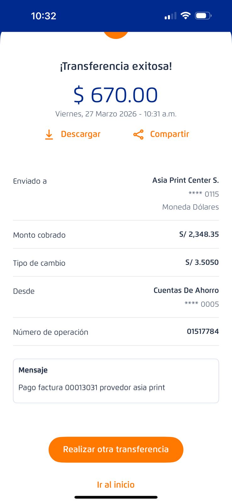This screenshot has width=232, height=503.
Task: Tap the cellular signal bars
Action: [170, 16]
